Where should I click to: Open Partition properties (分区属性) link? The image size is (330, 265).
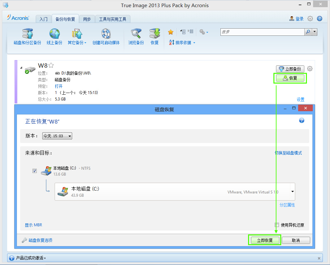point(287,205)
